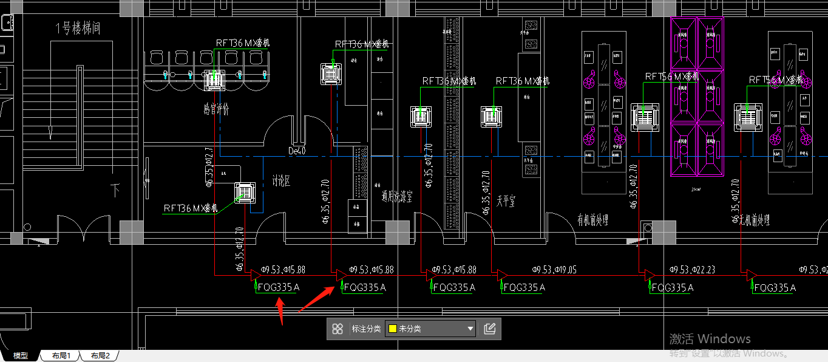Select the leftmost branch joint triangle
This screenshot has width=828, height=362.
point(255,275)
